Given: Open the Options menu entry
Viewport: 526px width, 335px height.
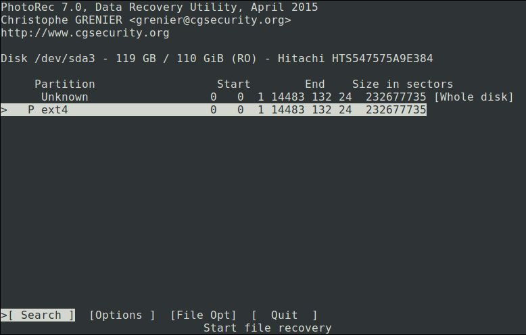Looking at the screenshot, I should coord(122,315).
